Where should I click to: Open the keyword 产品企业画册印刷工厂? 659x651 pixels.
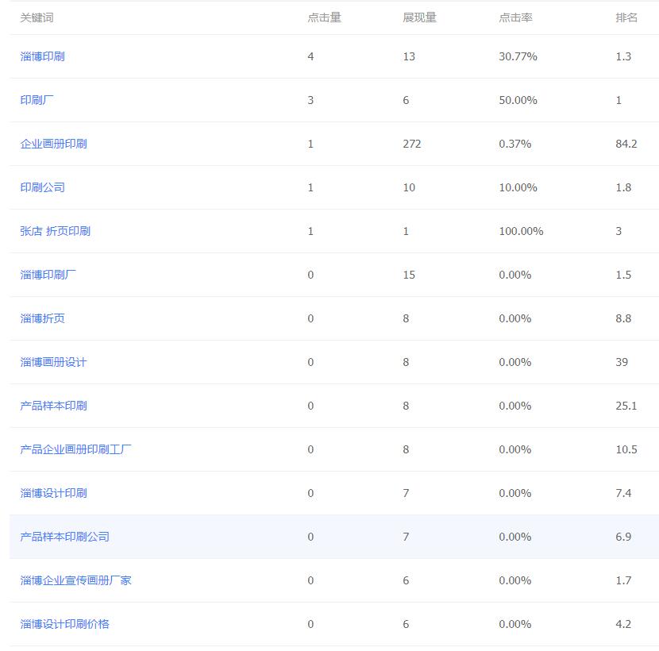(x=76, y=449)
